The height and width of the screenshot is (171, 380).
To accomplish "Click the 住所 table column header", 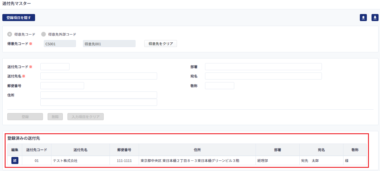I will (197, 150).
